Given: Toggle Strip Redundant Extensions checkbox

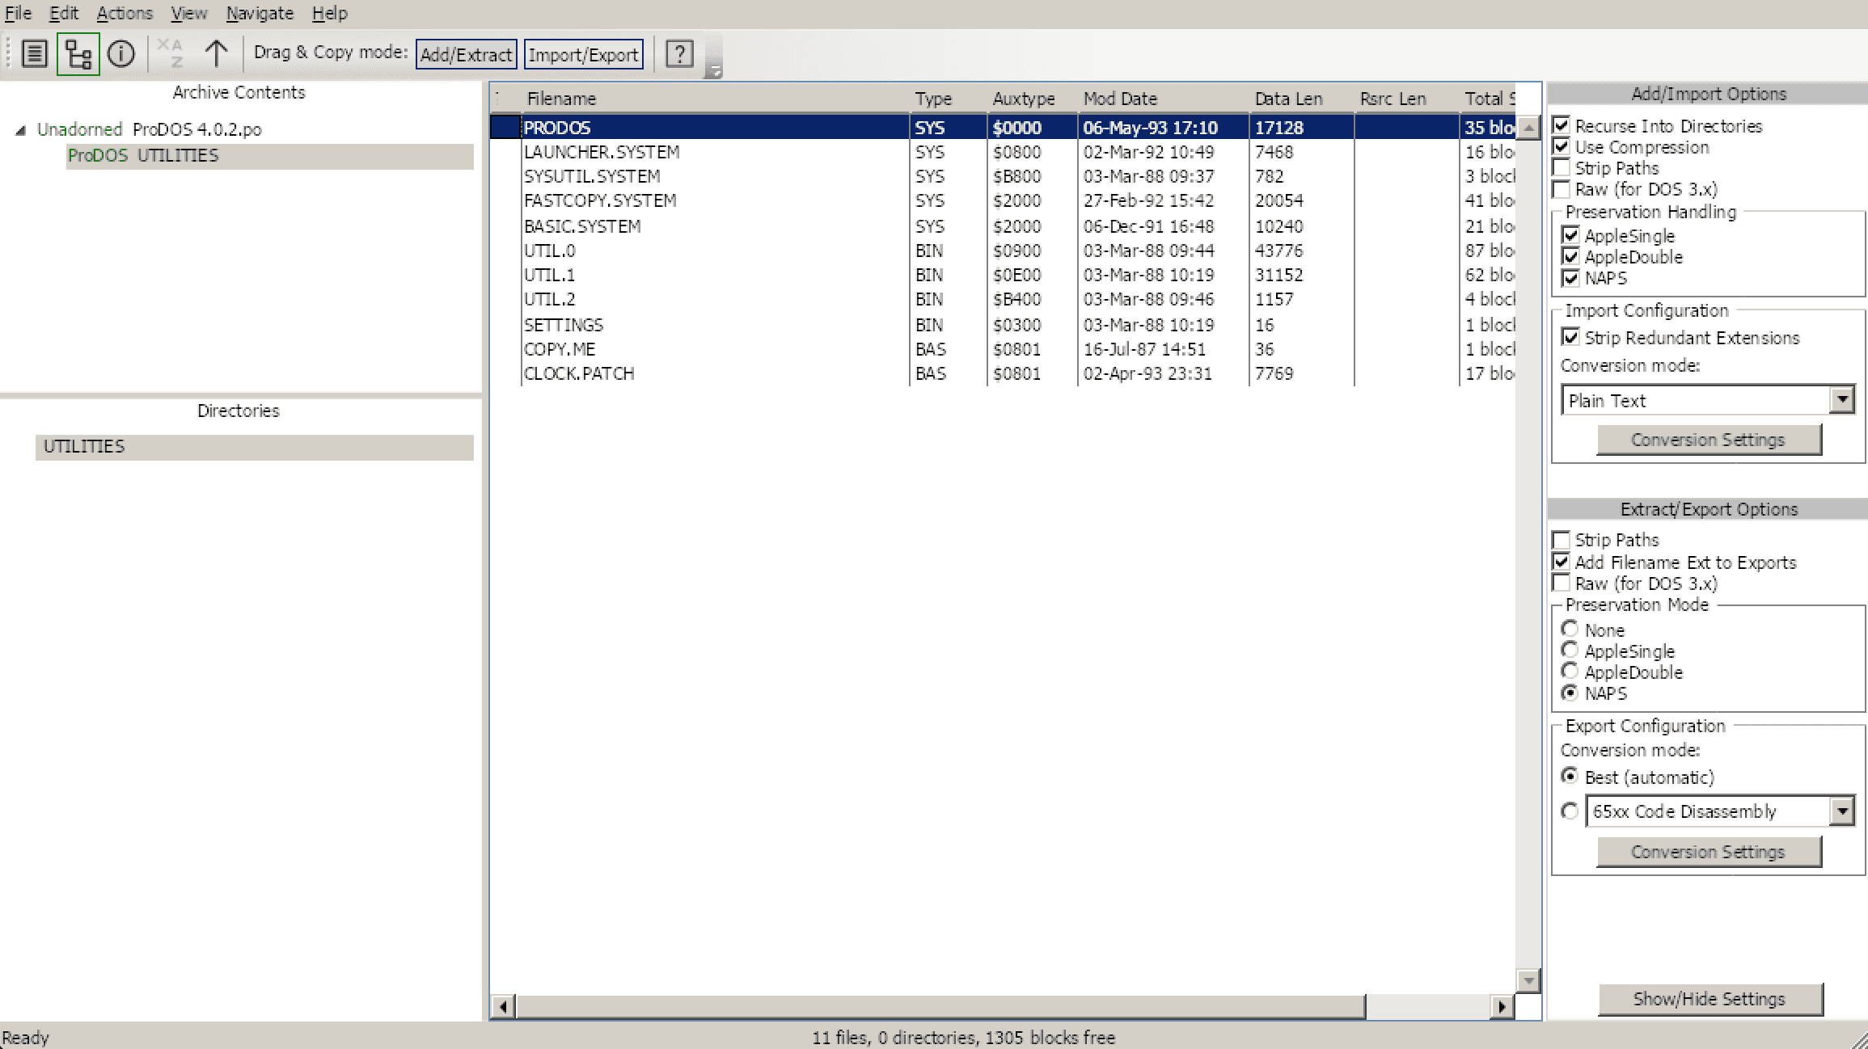Looking at the screenshot, I should click(x=1570, y=337).
